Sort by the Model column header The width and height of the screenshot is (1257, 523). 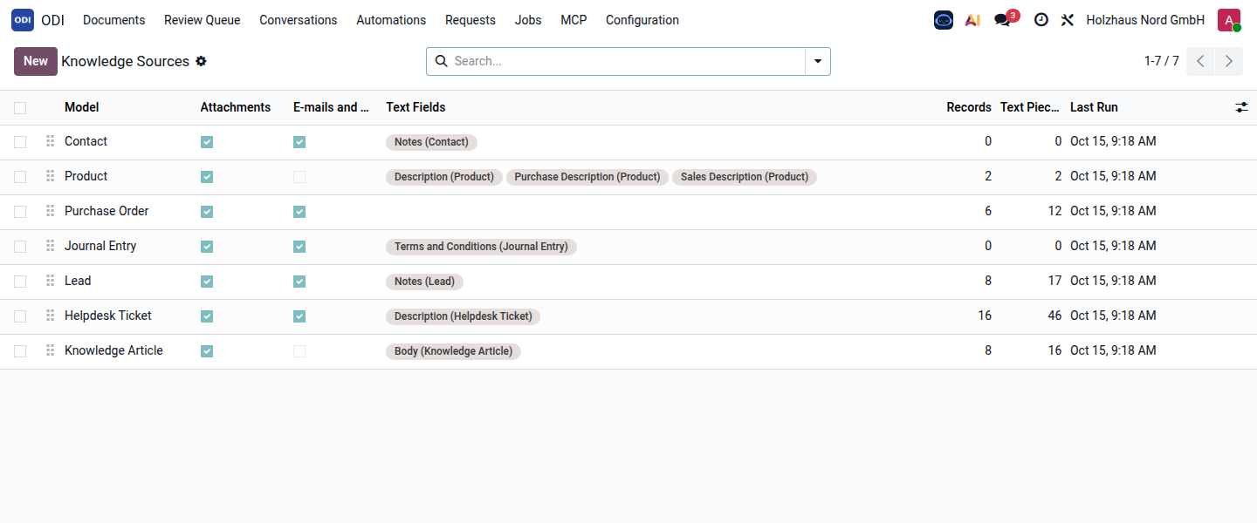point(82,107)
